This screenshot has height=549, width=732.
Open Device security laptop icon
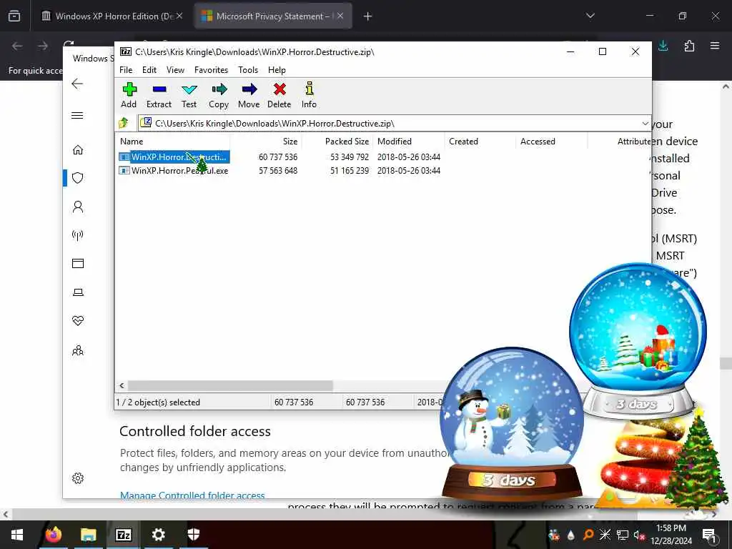click(x=78, y=292)
